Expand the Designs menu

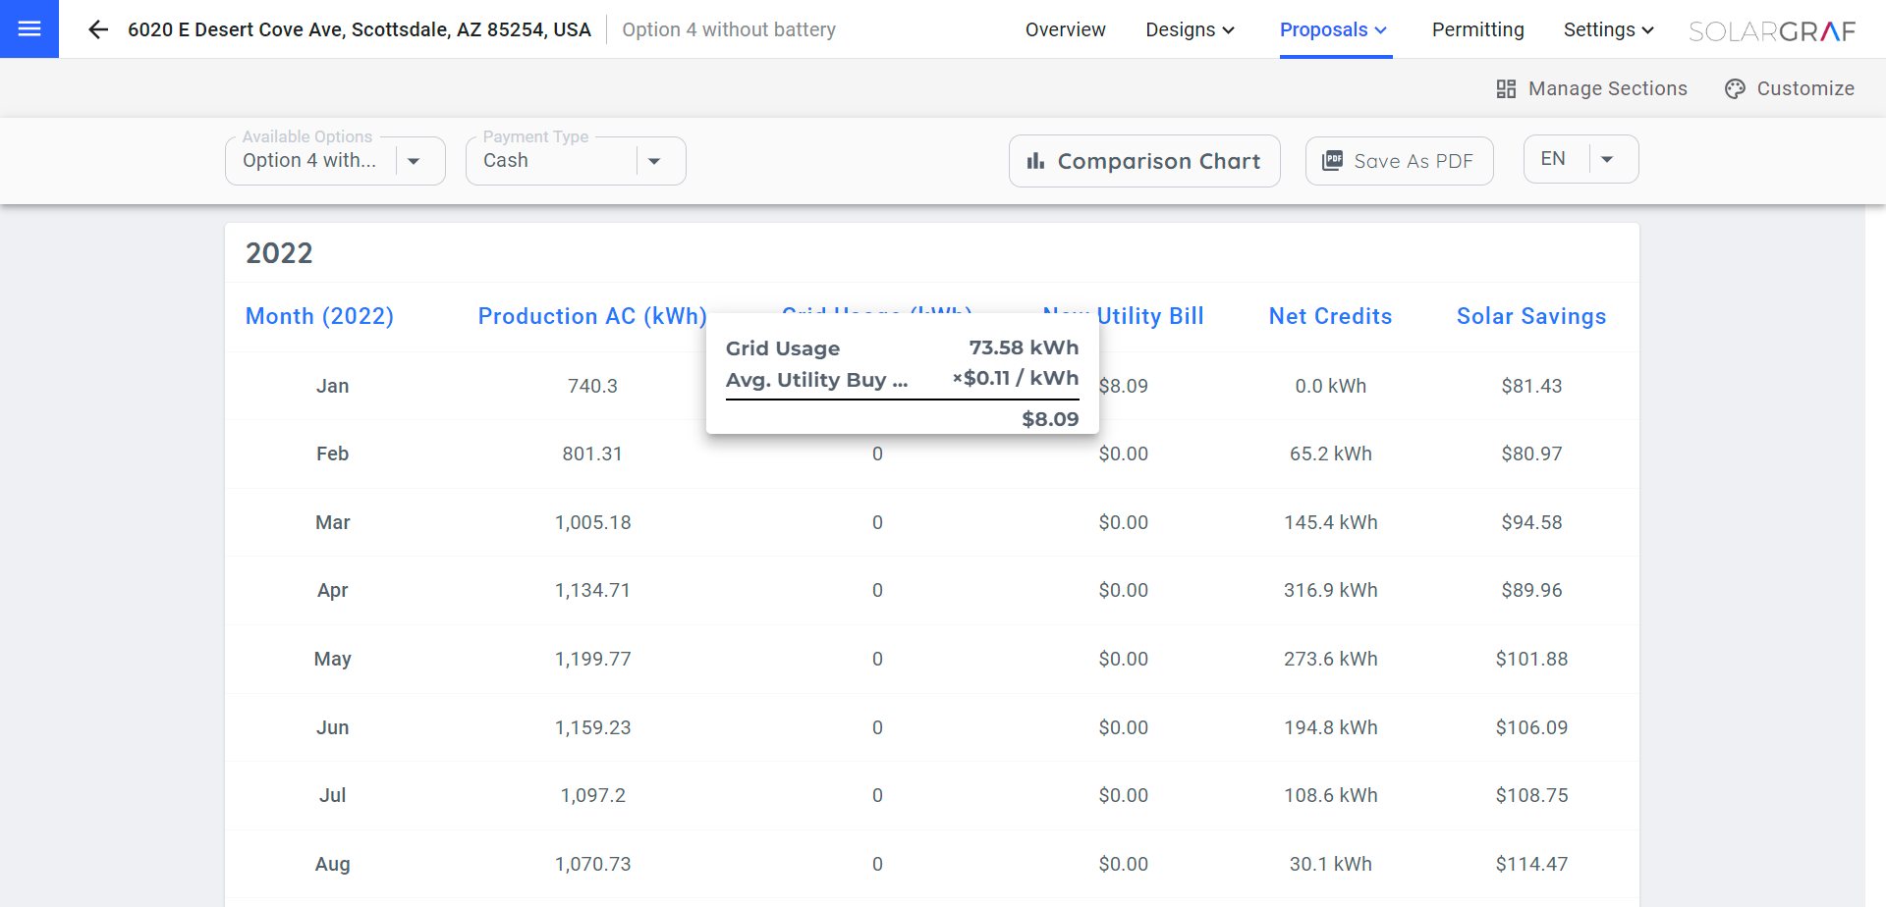point(1190,29)
